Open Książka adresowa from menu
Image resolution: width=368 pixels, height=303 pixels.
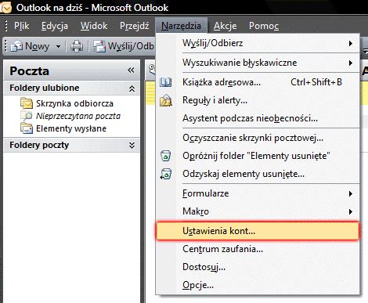[x=258, y=82]
